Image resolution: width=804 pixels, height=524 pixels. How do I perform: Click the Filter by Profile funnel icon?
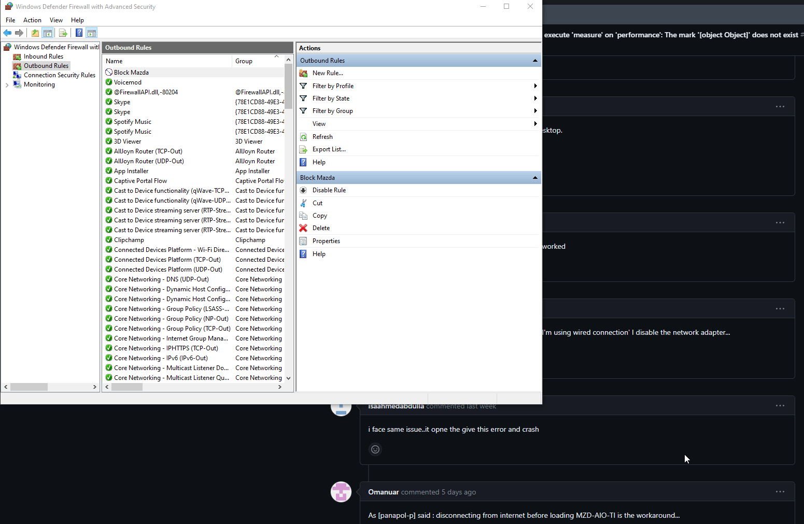pos(303,86)
